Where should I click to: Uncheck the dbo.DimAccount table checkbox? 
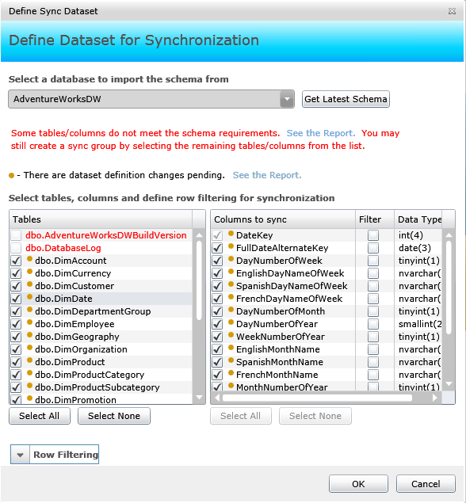pos(16,261)
